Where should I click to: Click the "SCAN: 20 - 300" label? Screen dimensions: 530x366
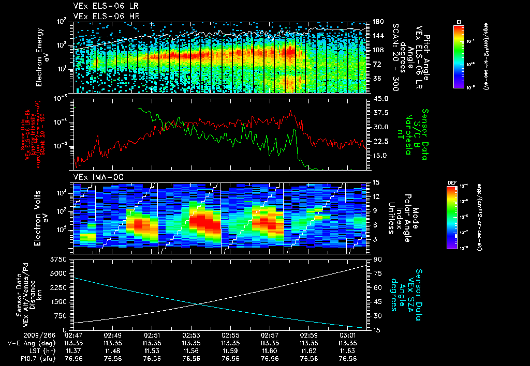pyautogui.click(x=395, y=57)
